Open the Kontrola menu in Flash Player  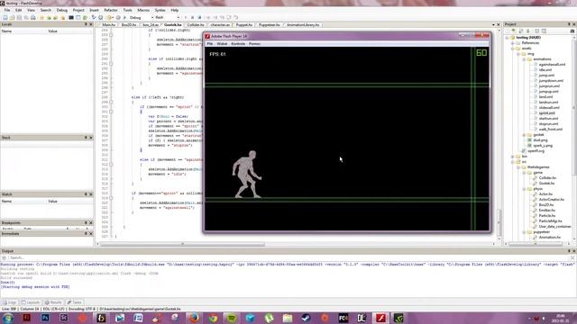238,44
